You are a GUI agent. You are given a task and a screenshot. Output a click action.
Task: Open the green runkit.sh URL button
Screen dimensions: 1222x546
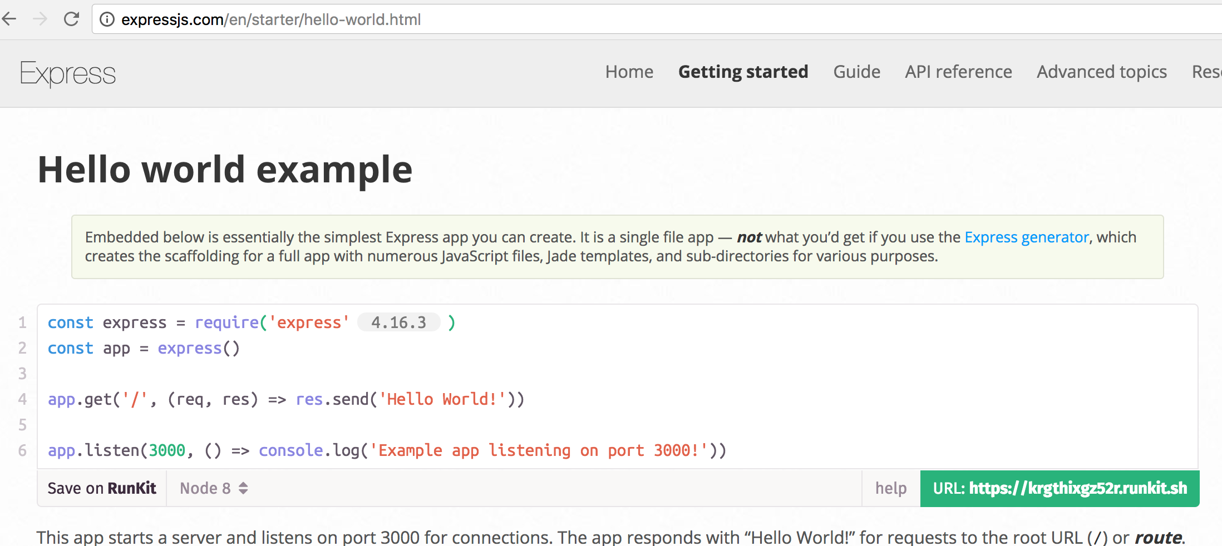coord(1060,488)
